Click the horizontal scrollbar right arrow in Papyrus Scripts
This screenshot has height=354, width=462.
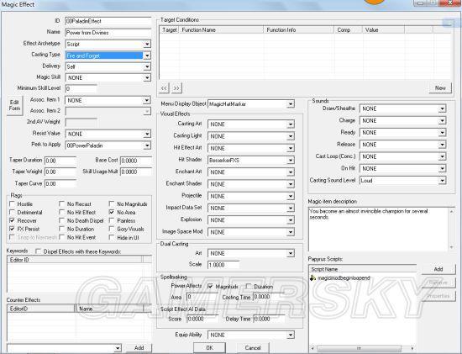[412, 348]
